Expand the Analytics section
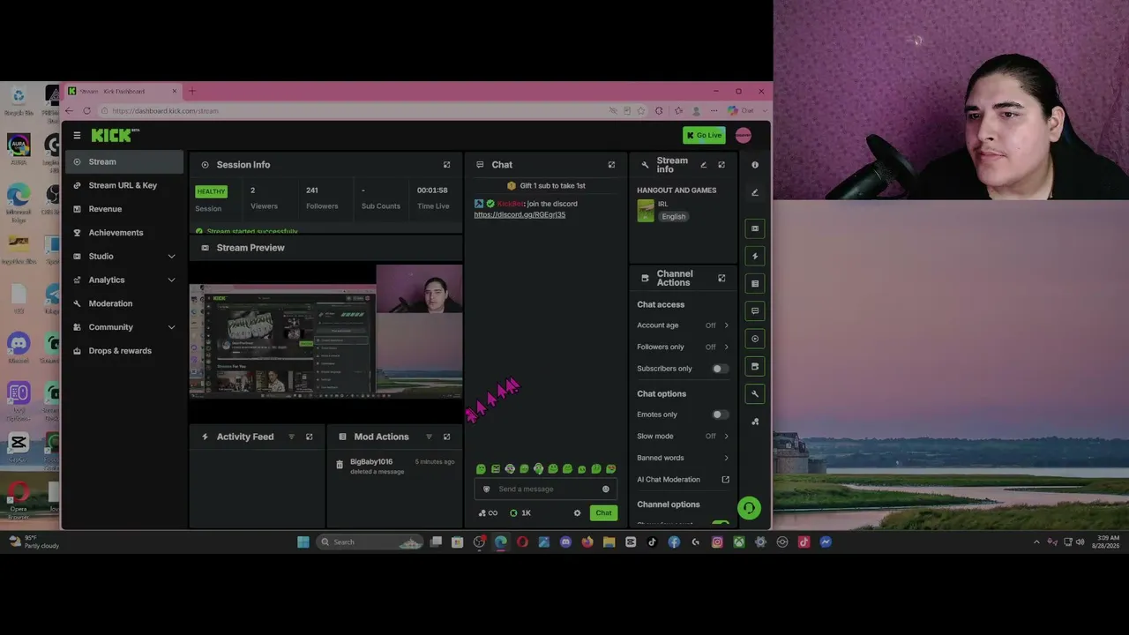1129x635 pixels. click(x=124, y=280)
